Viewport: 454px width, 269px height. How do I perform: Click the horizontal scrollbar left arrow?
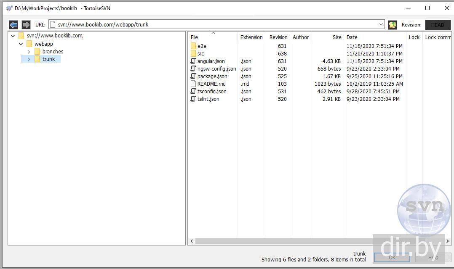pos(192,241)
